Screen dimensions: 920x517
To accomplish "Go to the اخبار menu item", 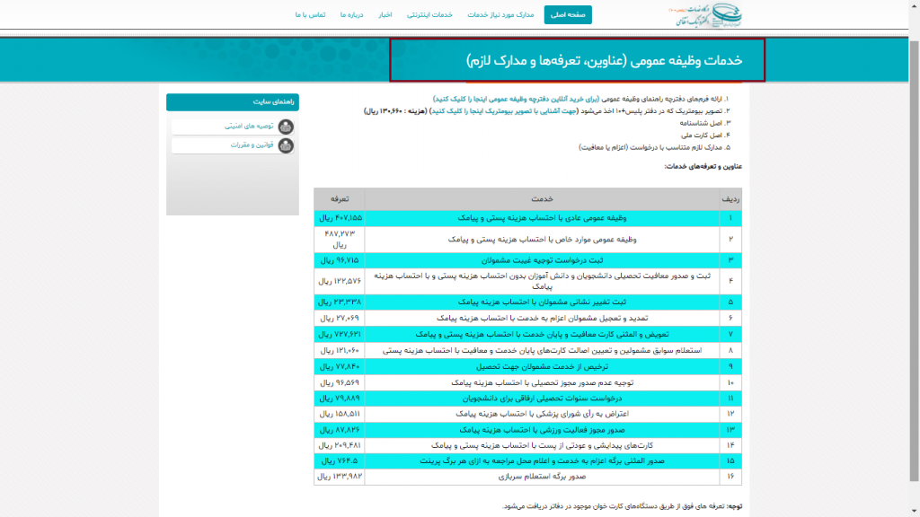I will point(385,14).
